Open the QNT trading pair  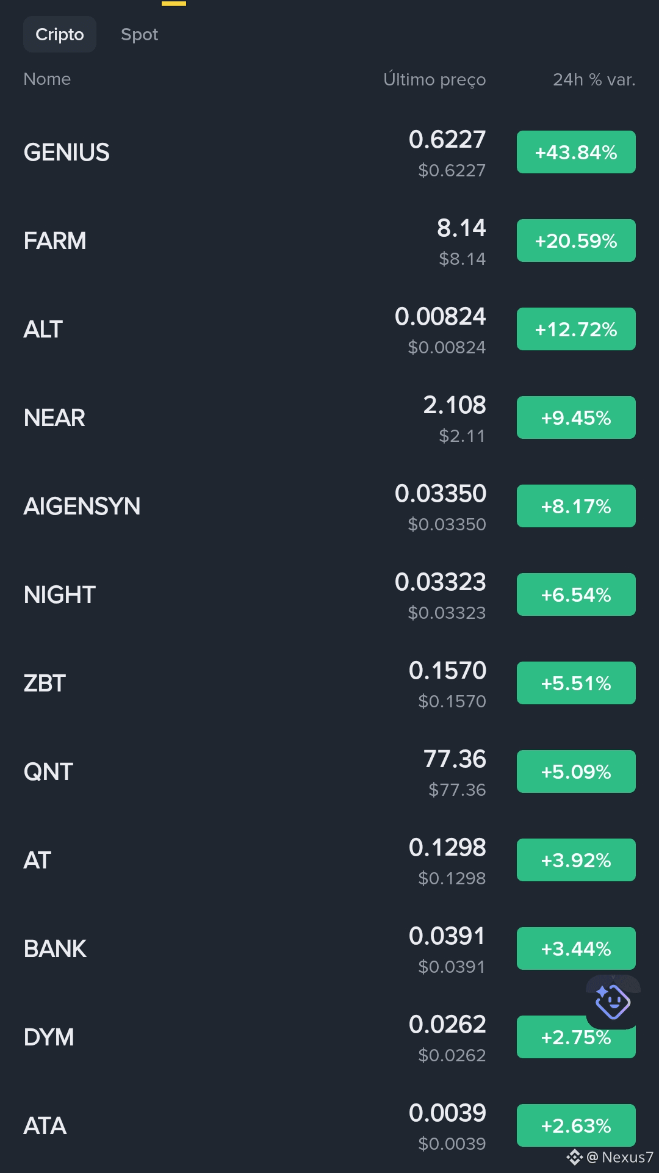click(x=329, y=772)
